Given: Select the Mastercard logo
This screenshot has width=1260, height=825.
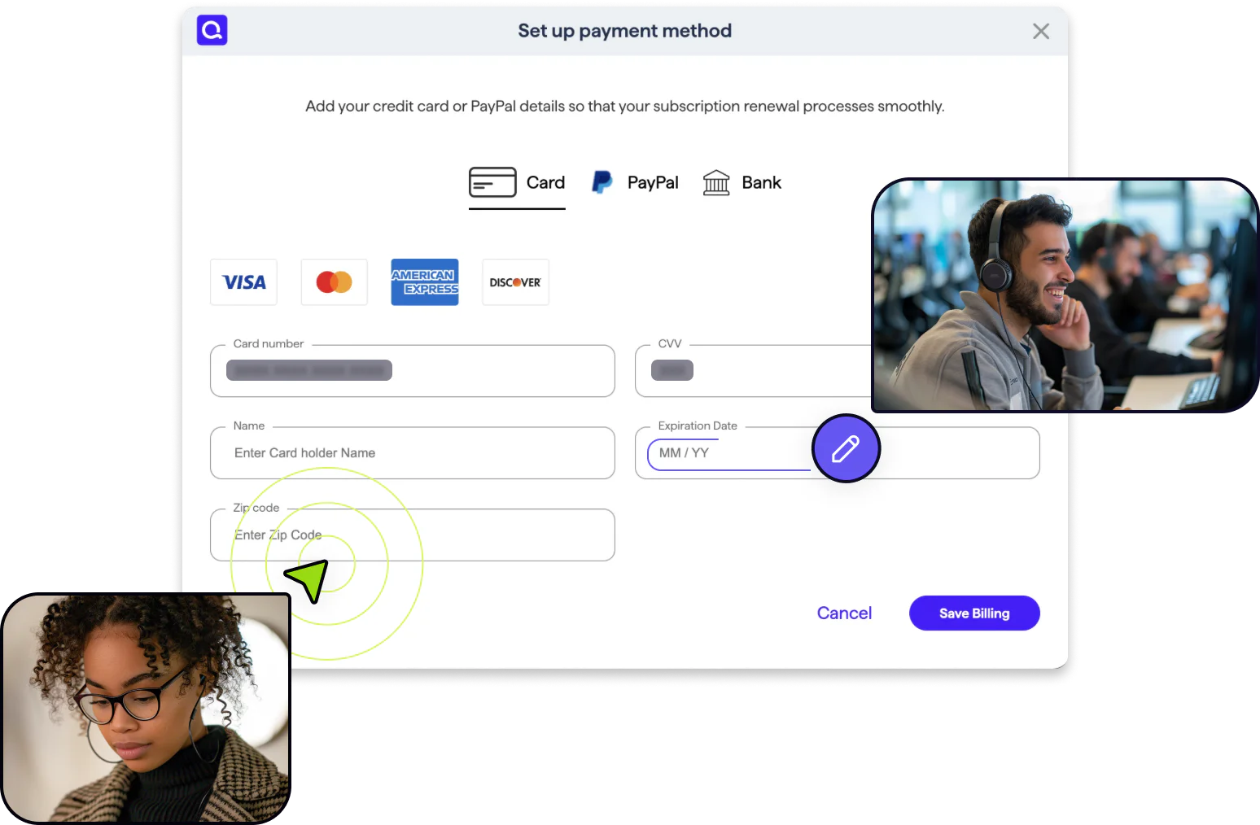Looking at the screenshot, I should point(334,282).
